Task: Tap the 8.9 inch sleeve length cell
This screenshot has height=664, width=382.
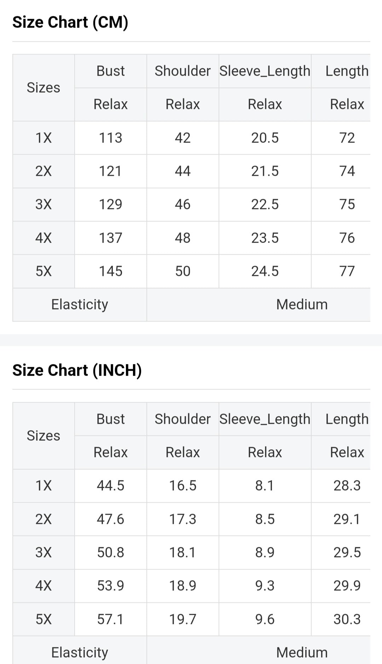Action: coord(265,553)
